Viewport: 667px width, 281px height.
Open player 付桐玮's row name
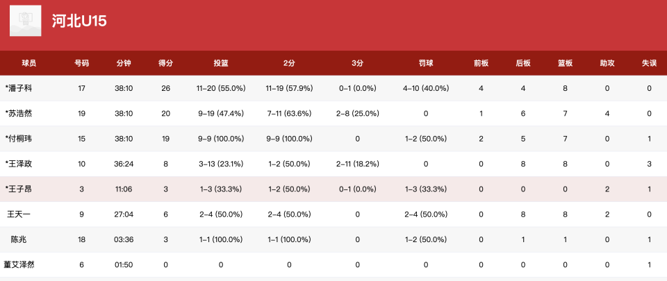click(19, 139)
